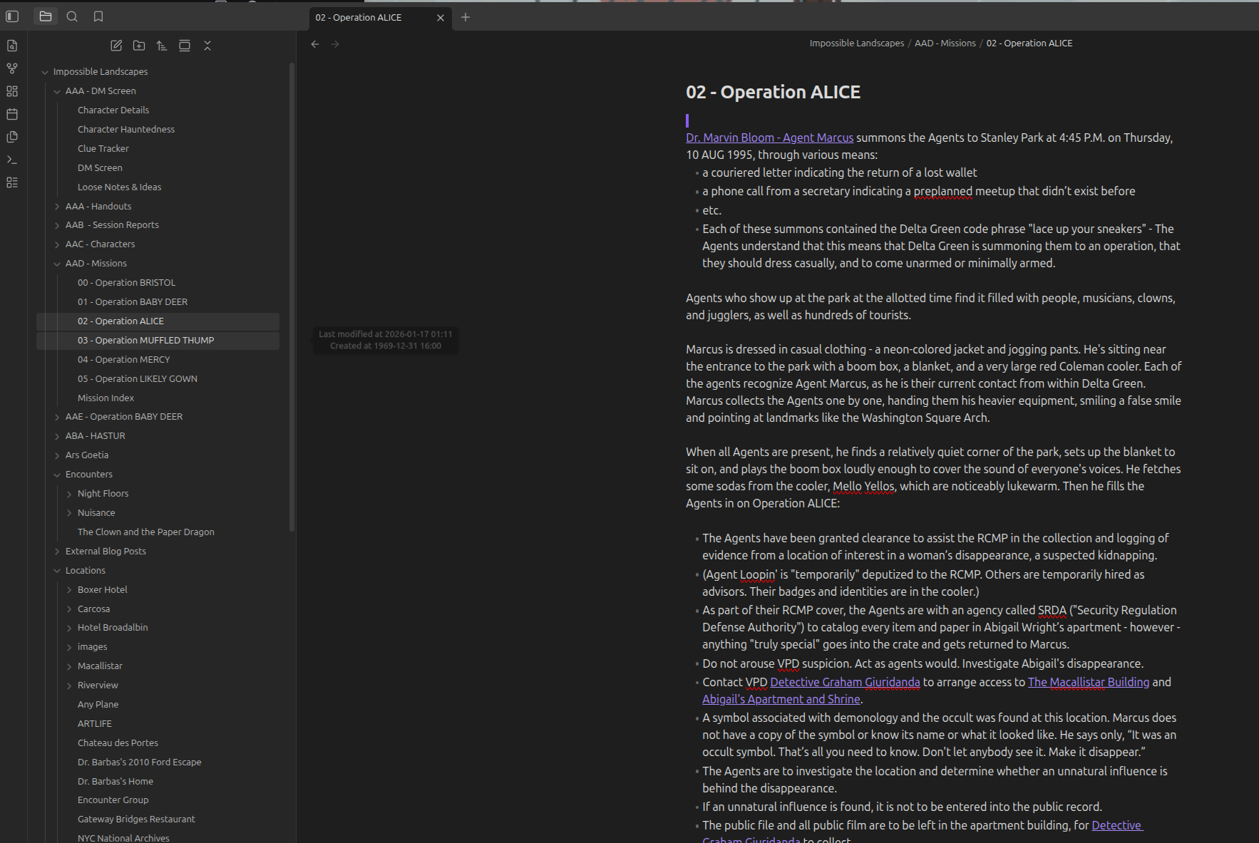This screenshot has width=1259, height=843.
Task: Open the search pane magnifier icon
Action: (x=72, y=16)
